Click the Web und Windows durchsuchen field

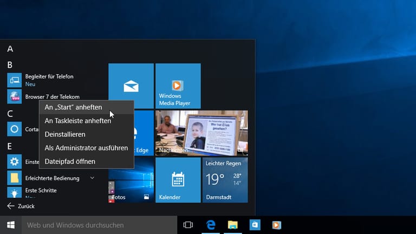point(99,225)
